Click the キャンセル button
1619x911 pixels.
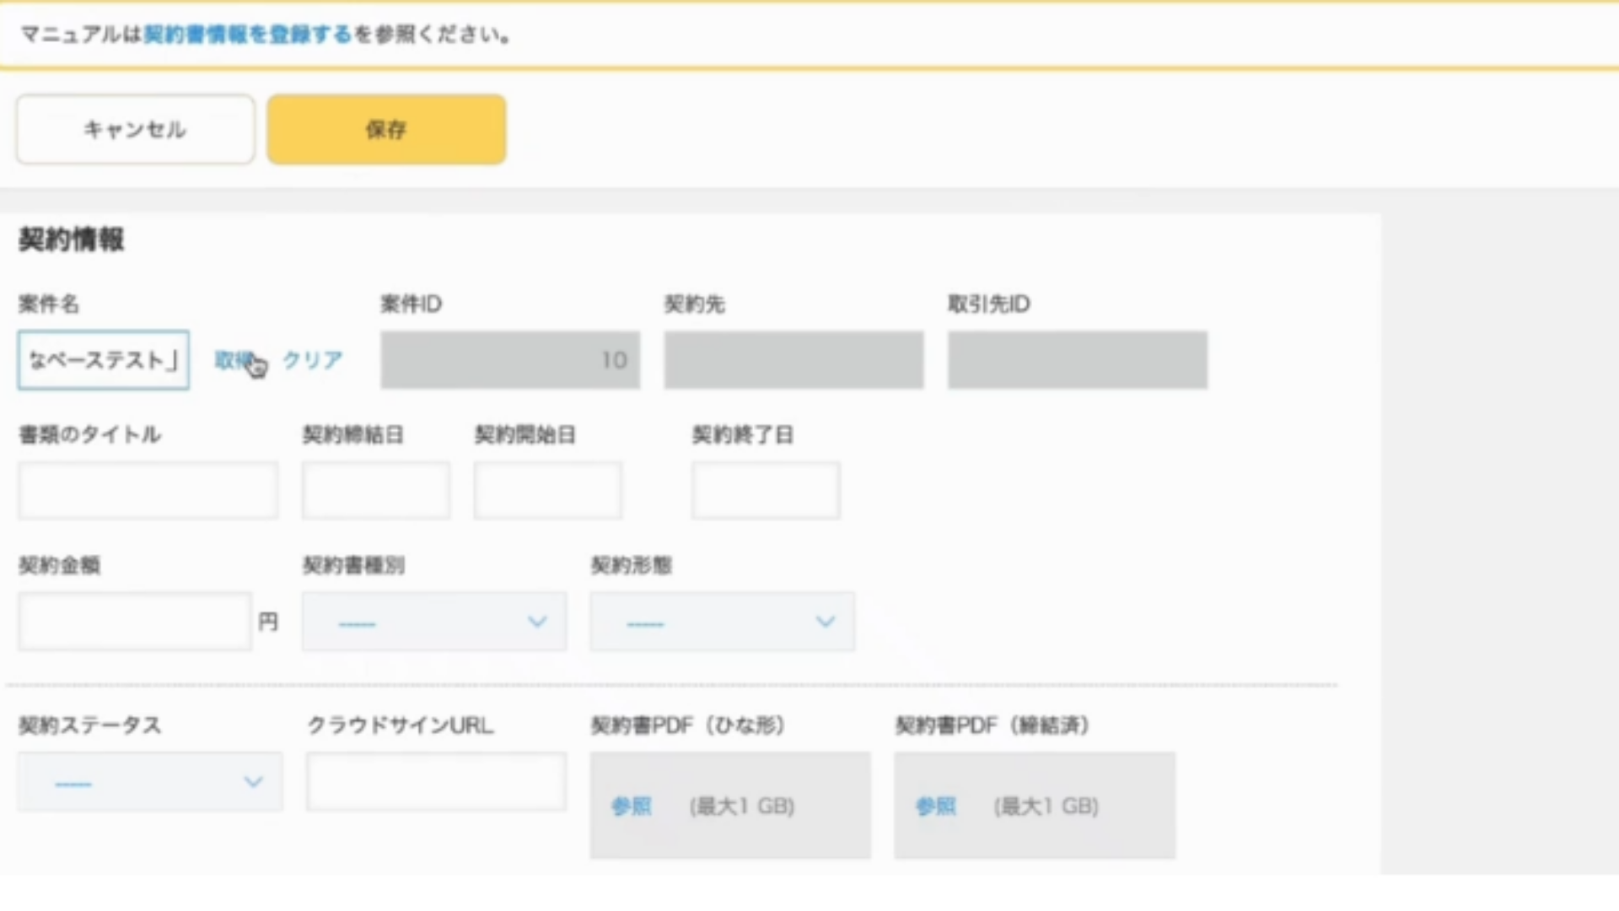(134, 129)
